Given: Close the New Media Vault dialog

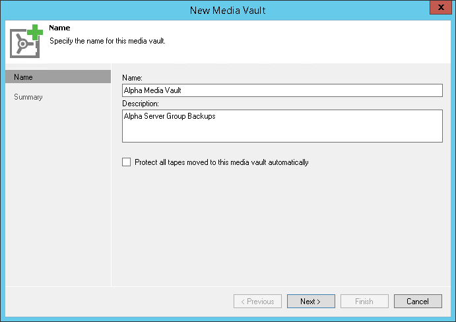Looking at the screenshot, I should (x=439, y=8).
